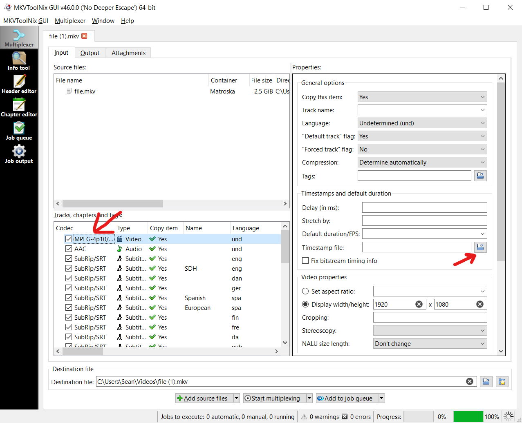
Task: Click the errors status icon
Action: pyautogui.click(x=345, y=416)
